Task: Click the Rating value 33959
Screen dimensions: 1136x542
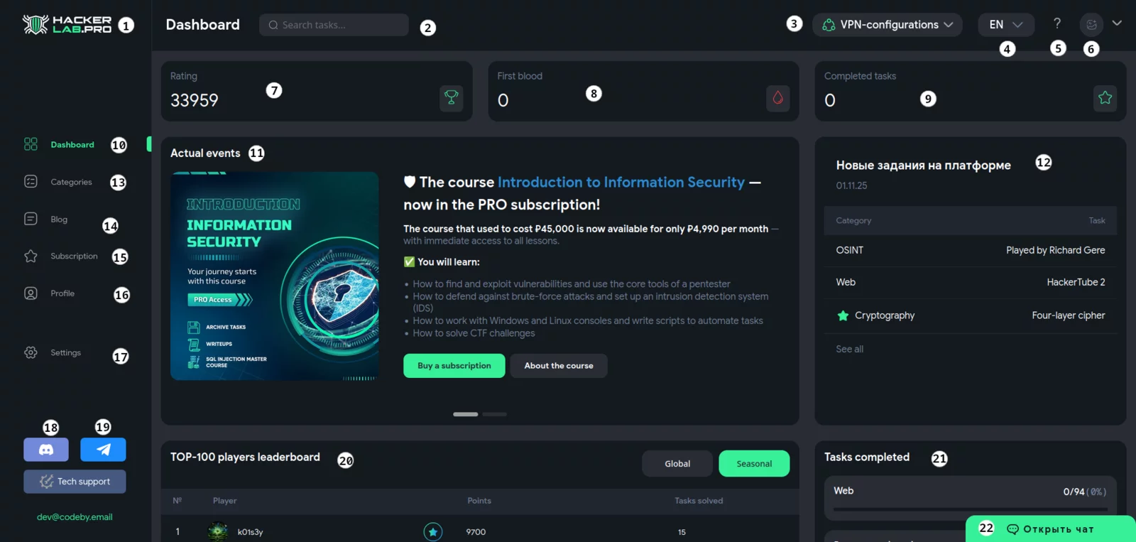Action: point(195,100)
